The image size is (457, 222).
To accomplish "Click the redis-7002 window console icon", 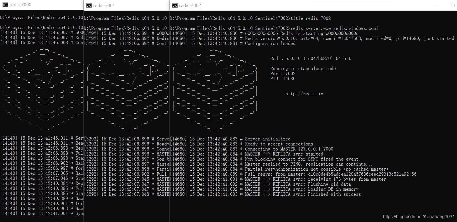I will pyautogui.click(x=175, y=6).
